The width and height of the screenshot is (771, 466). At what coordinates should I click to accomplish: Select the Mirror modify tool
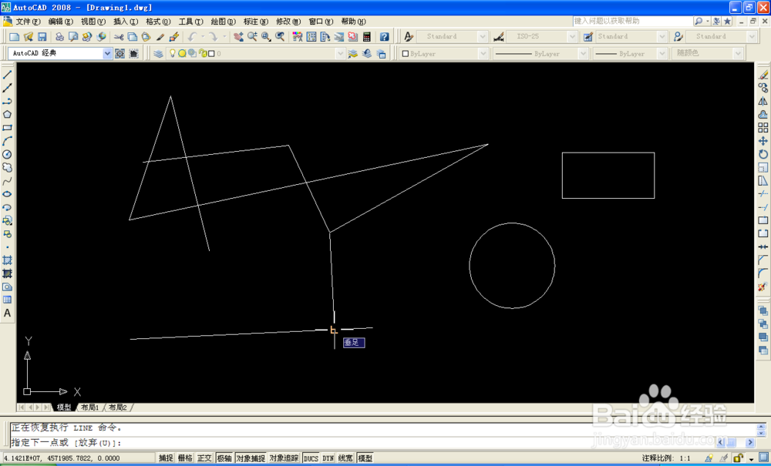763,102
